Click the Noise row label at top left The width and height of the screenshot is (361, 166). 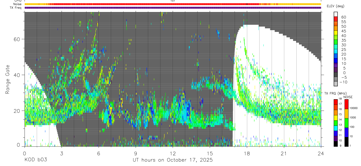coord(17,4)
